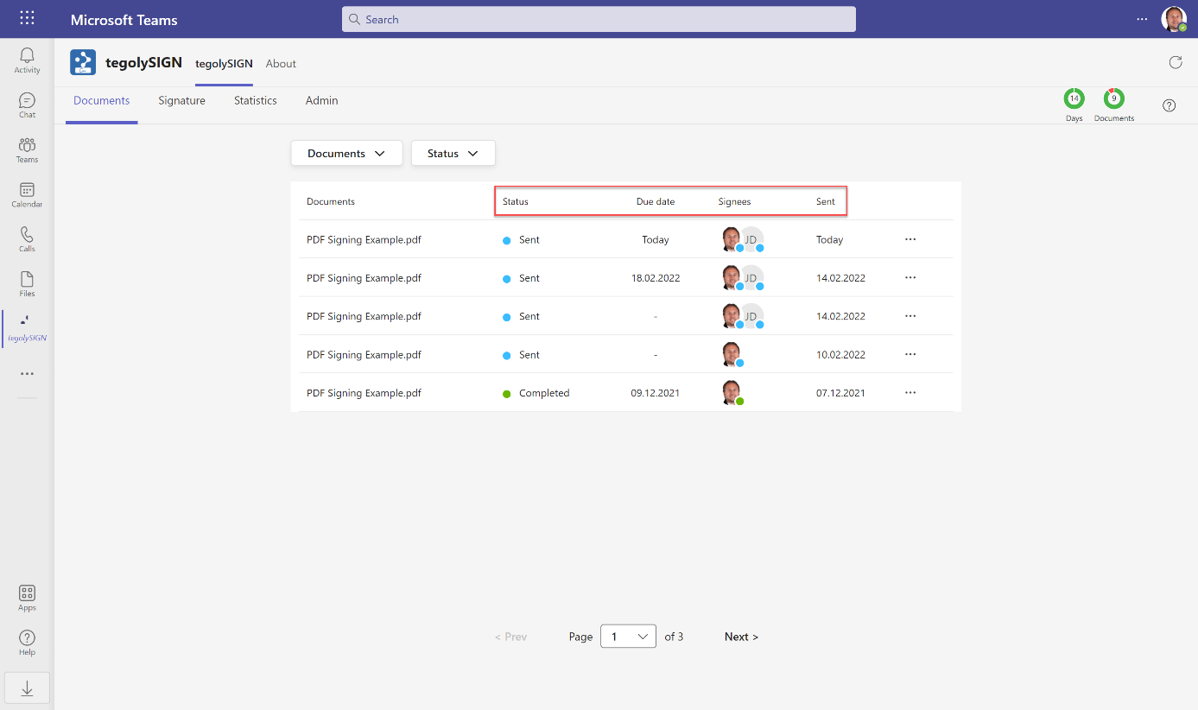Click the 09.12.2021 due date cell
This screenshot has height=710, width=1198.
click(x=656, y=393)
